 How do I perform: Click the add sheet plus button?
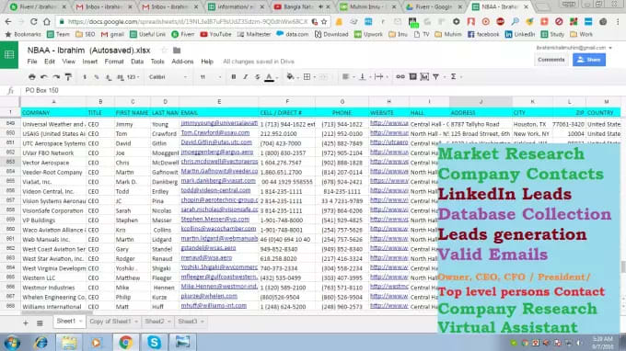click(x=26, y=323)
